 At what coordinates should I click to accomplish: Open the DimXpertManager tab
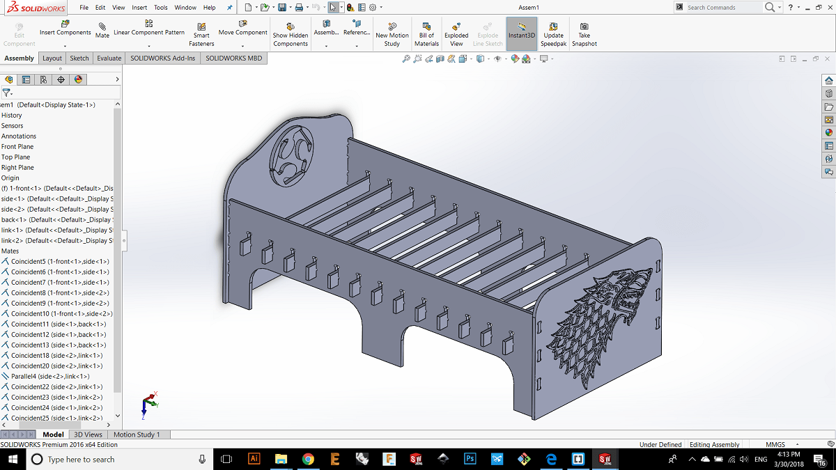coord(61,79)
